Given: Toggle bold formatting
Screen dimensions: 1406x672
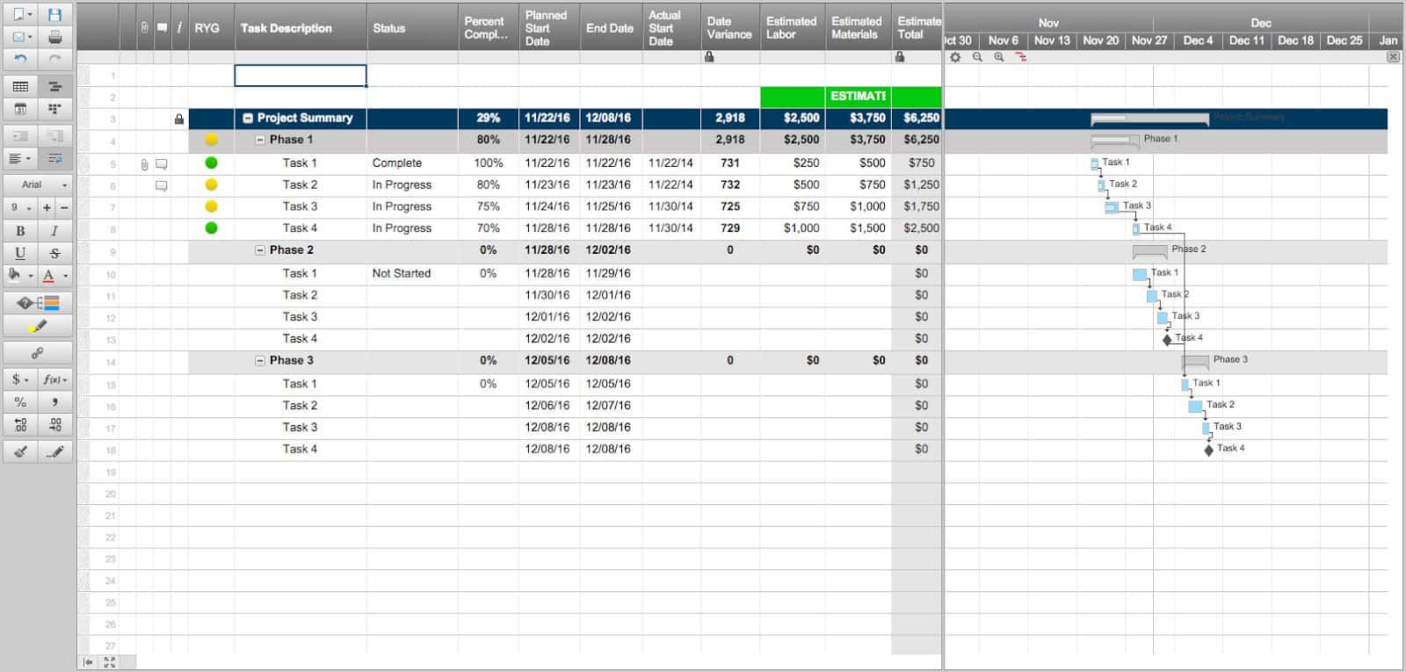Looking at the screenshot, I should coord(20,231).
